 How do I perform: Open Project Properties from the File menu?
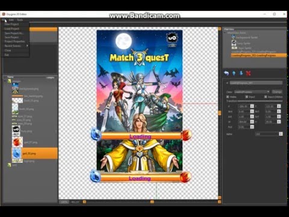pyautogui.click(x=14, y=42)
